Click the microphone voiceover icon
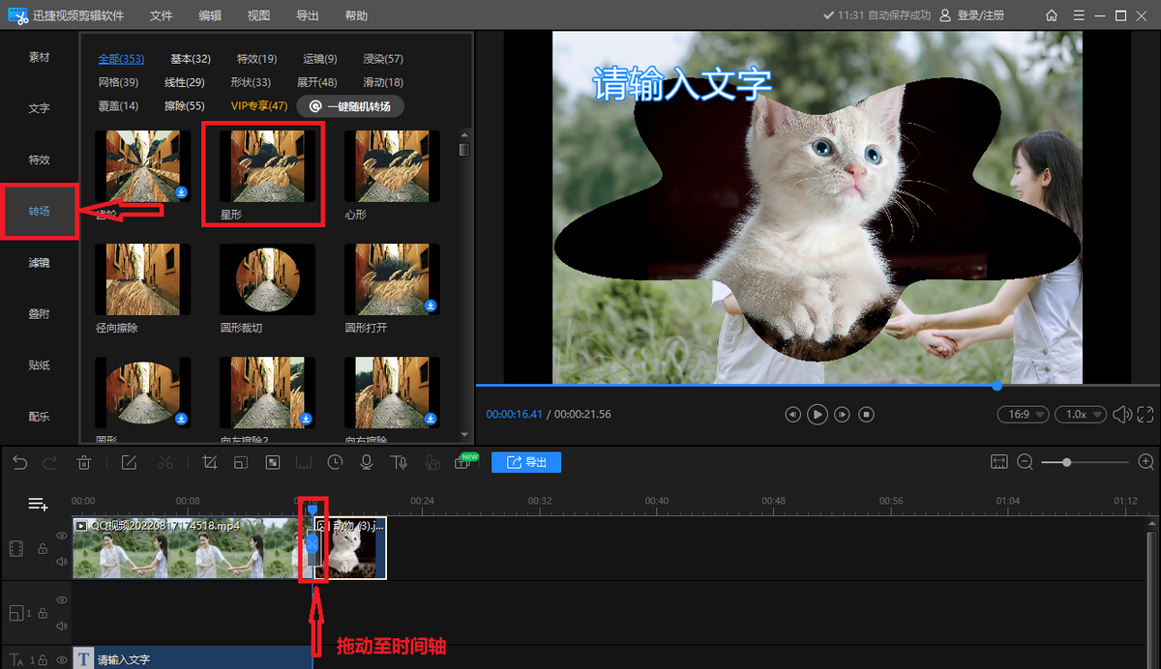 [367, 463]
